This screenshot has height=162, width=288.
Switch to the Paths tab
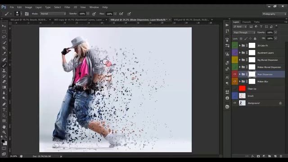click(x=256, y=22)
